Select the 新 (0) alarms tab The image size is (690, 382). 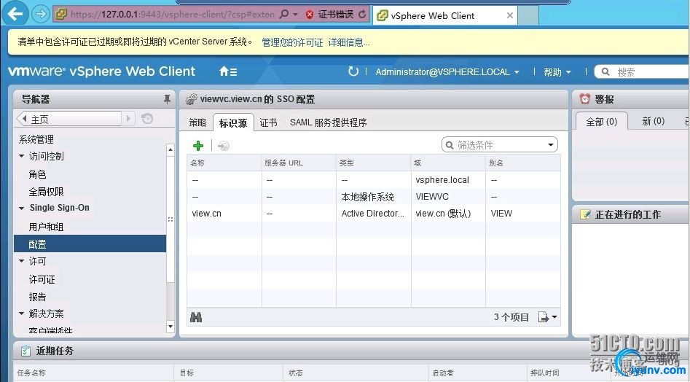pos(653,121)
